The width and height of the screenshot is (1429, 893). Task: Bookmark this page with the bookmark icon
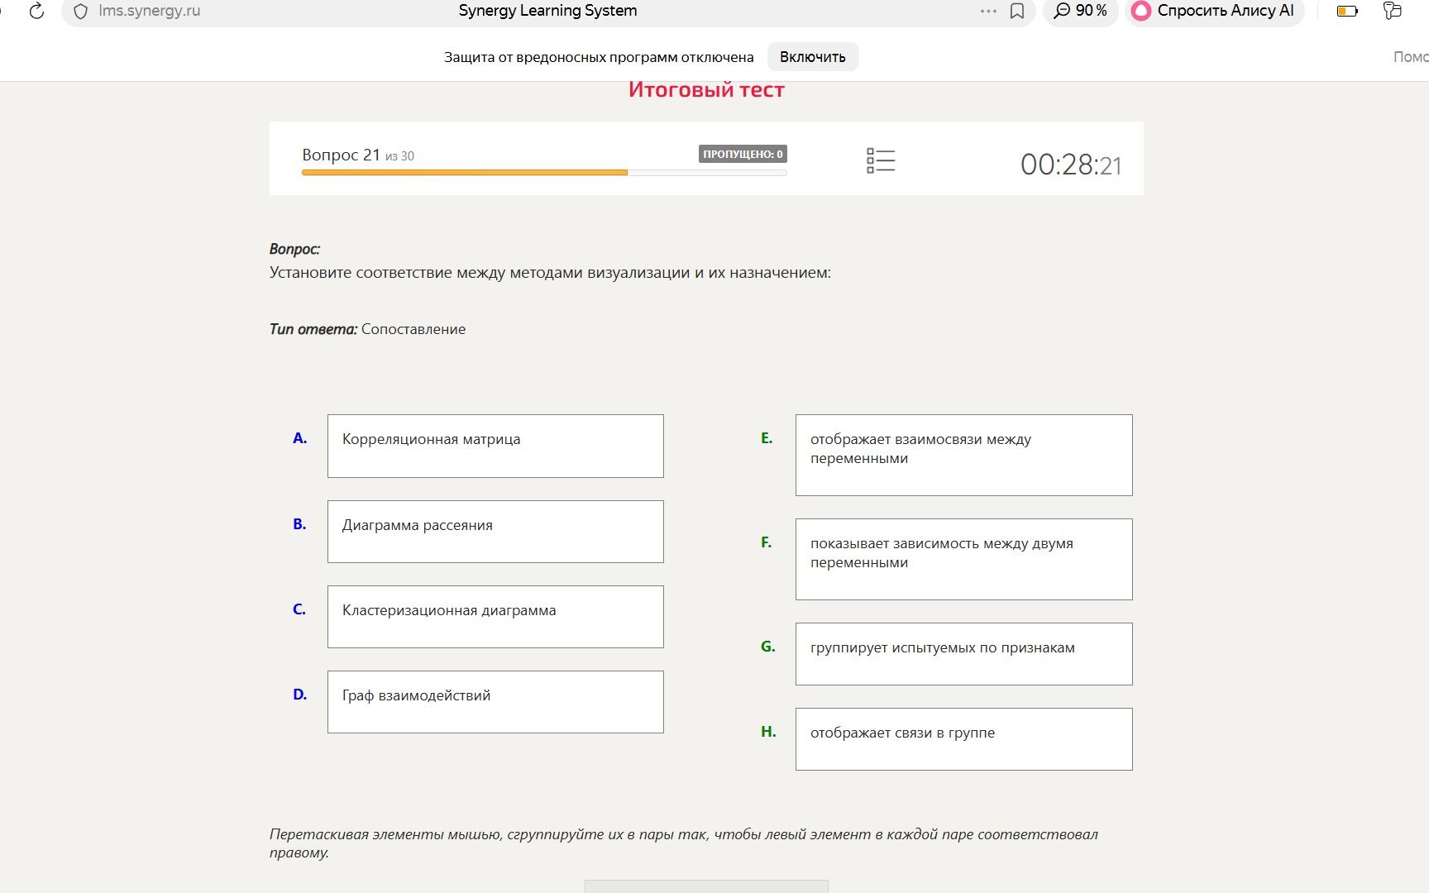pyautogui.click(x=1017, y=12)
